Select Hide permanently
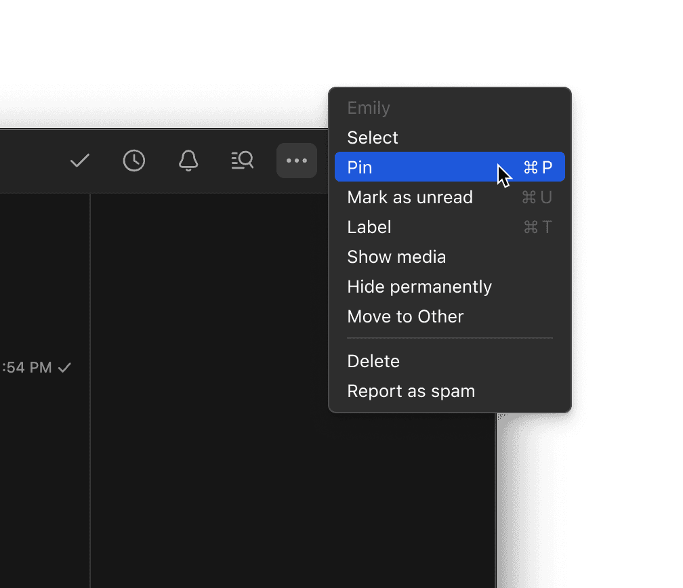 point(419,287)
